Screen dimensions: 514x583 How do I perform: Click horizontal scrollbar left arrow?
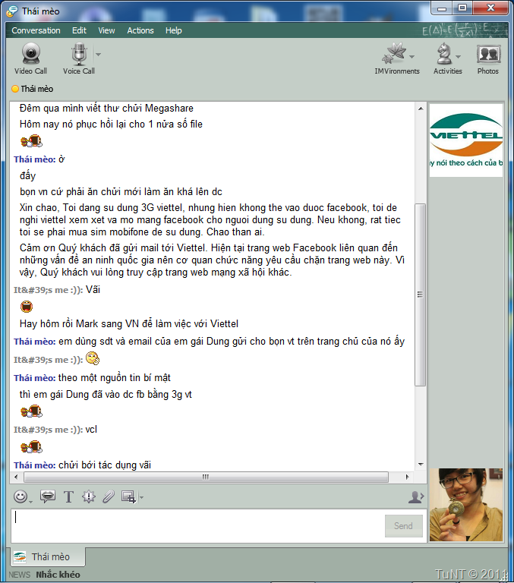pos(16,477)
